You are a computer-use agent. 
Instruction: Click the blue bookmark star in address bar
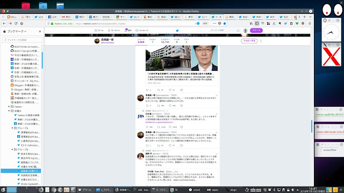coord(225,24)
